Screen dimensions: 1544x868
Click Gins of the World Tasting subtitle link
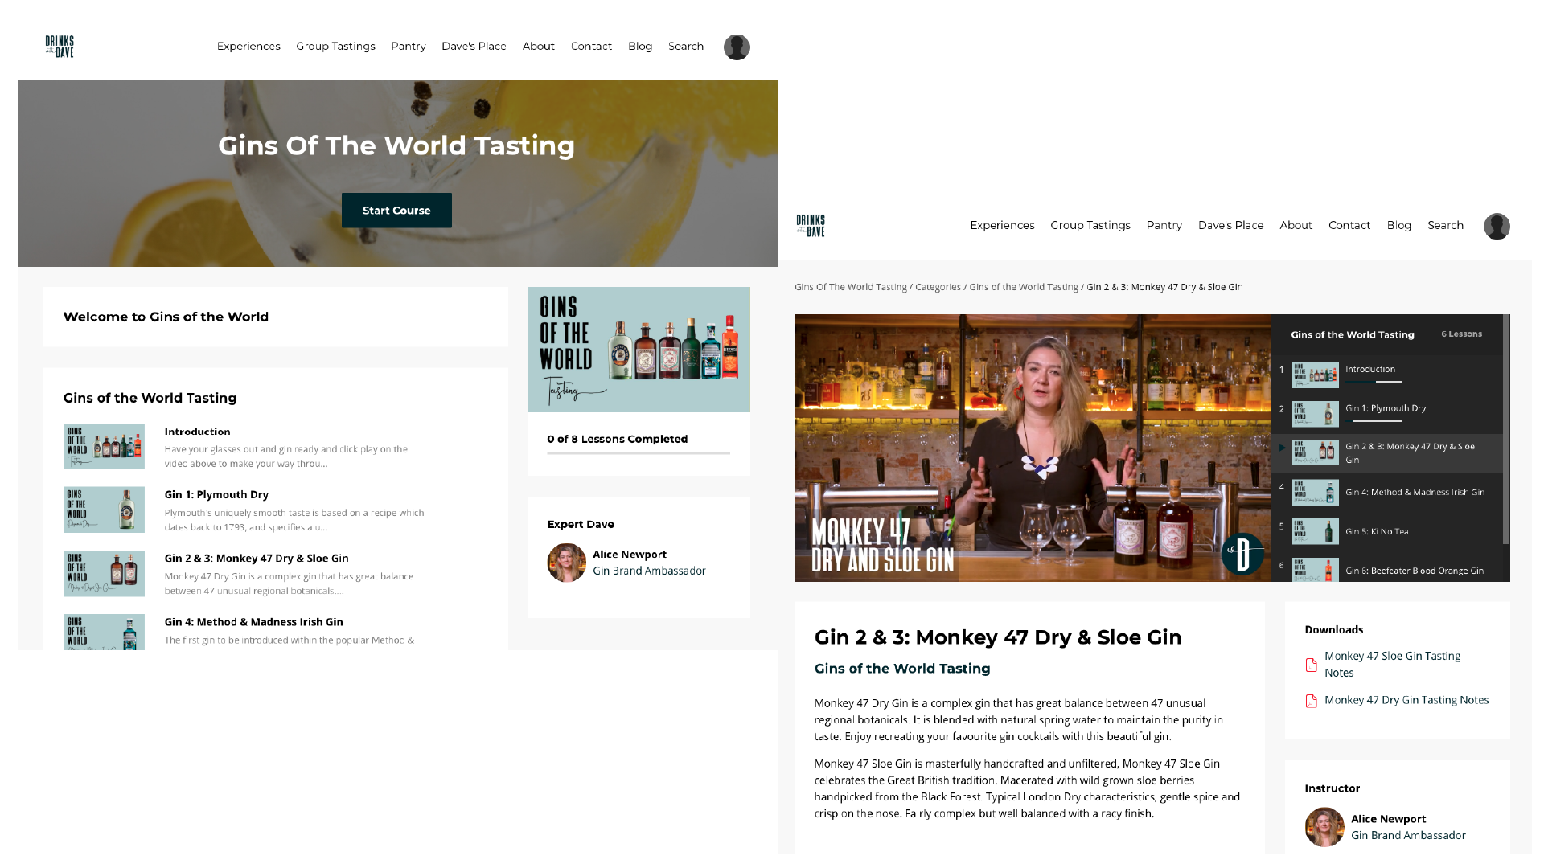(x=902, y=669)
